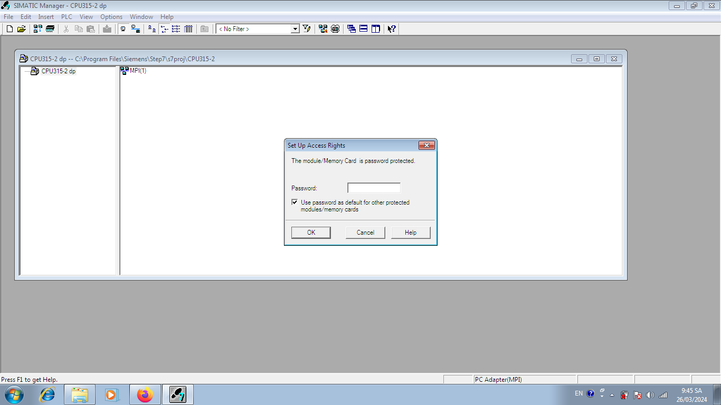Select the MPI(1) network object

[134, 71]
